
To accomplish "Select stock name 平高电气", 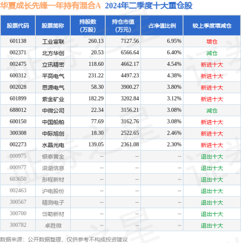I will [x=53, y=76].
